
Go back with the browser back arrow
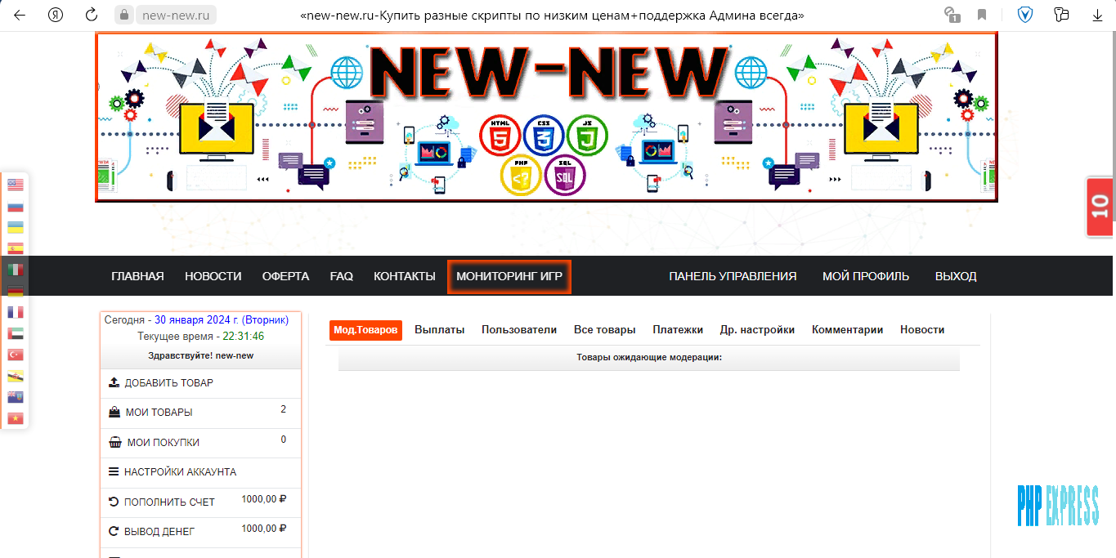click(x=20, y=15)
